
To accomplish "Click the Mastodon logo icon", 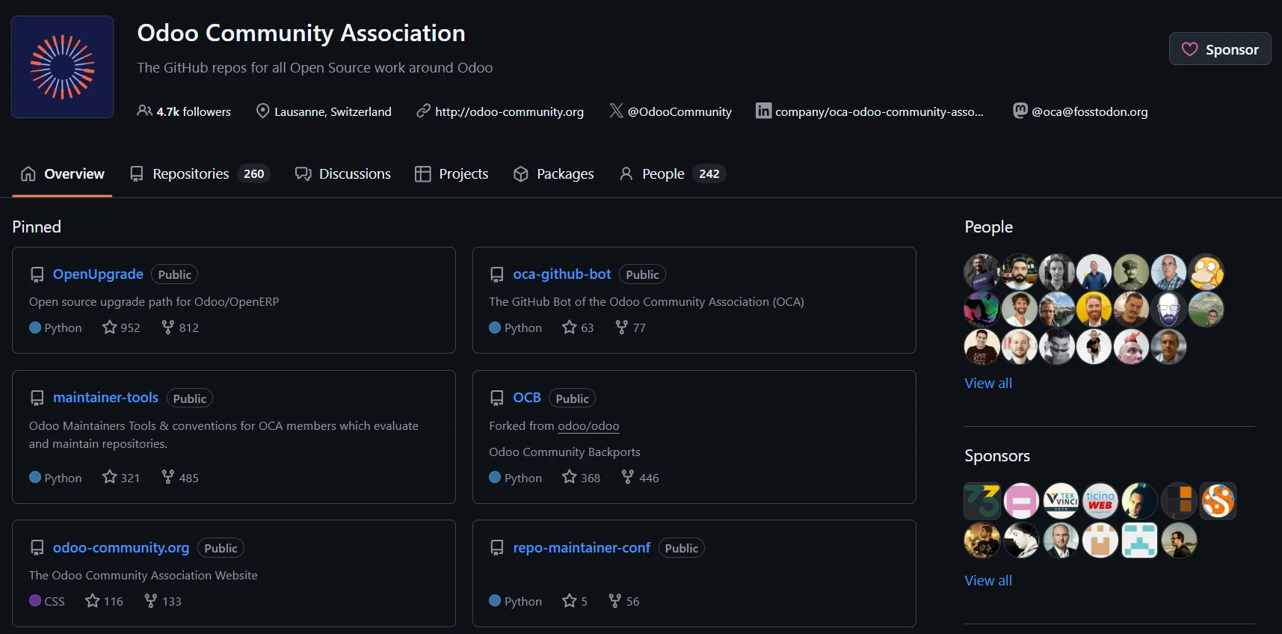I will (x=1020, y=111).
